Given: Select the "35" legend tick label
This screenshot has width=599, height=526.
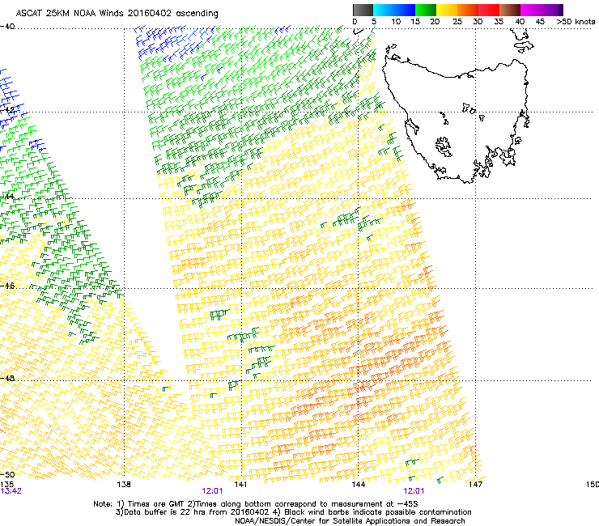Looking at the screenshot, I should 499,22.
